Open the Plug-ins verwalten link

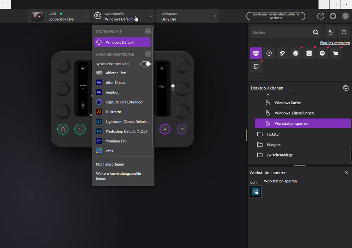click(335, 43)
